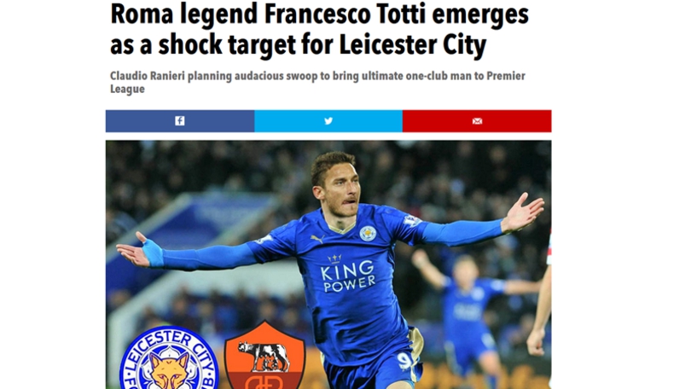Click King Power logo on shirt
The width and height of the screenshot is (691, 389).
pyautogui.click(x=348, y=274)
